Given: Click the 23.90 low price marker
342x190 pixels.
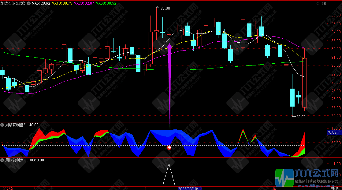Looking at the screenshot, I should [x=299, y=117].
